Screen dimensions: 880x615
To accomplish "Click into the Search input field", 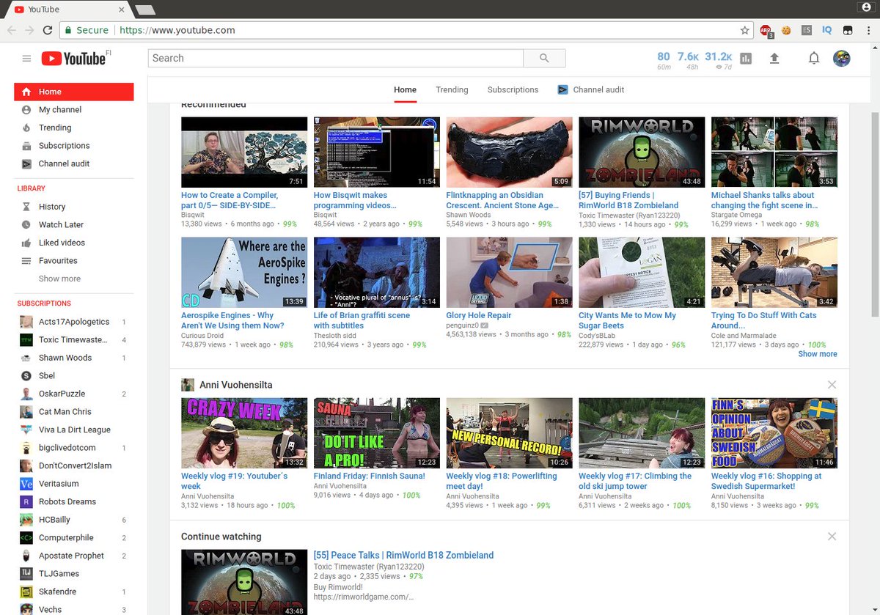I will click(336, 59).
